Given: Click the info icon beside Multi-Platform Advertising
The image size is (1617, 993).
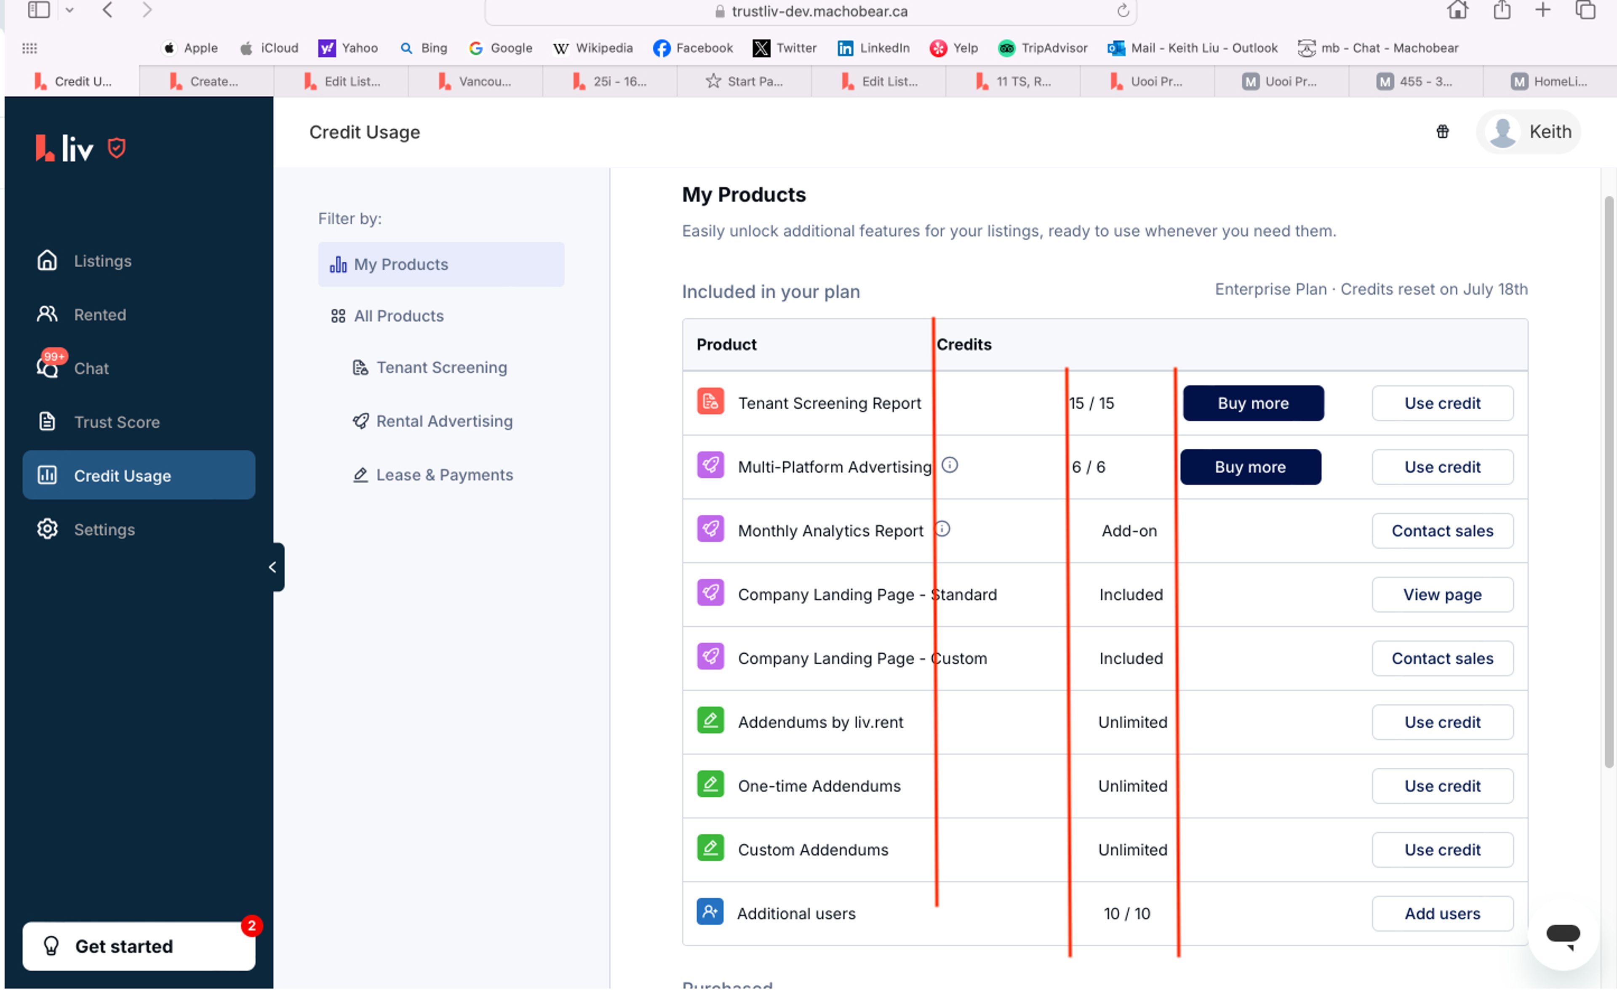Looking at the screenshot, I should pos(949,466).
